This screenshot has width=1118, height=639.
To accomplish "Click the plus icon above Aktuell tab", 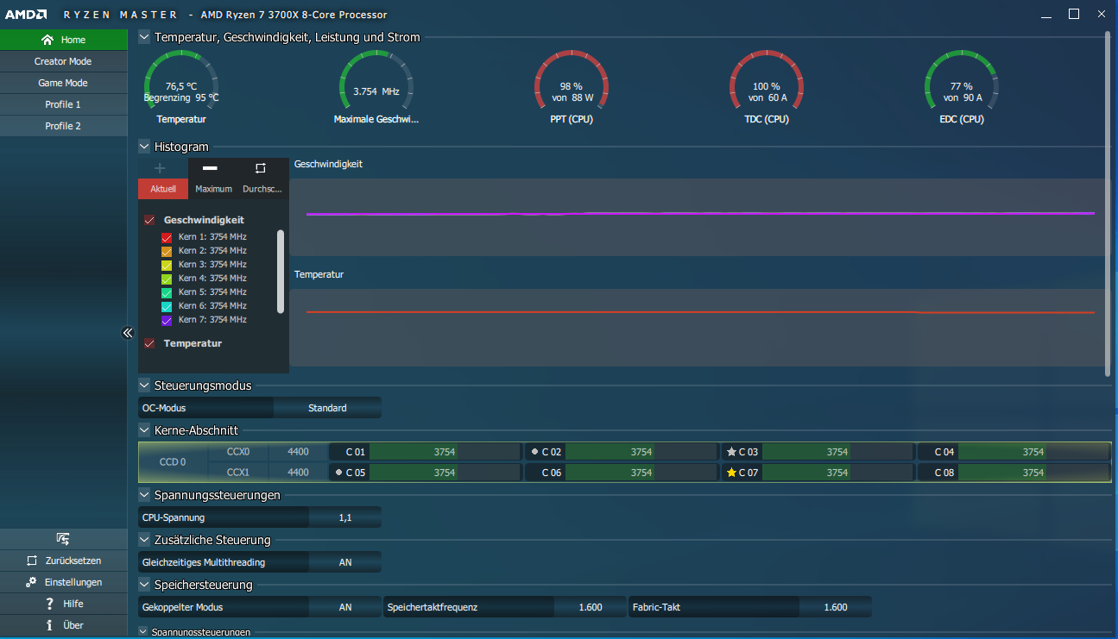I will (160, 168).
